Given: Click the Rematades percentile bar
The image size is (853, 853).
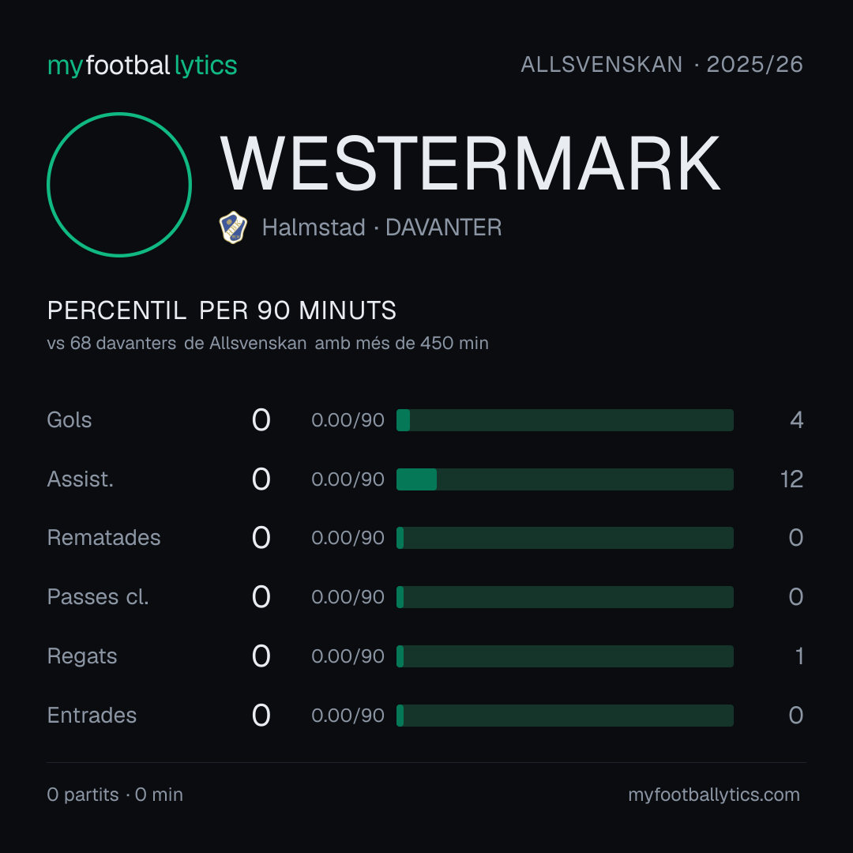Looking at the screenshot, I should coord(565,538).
